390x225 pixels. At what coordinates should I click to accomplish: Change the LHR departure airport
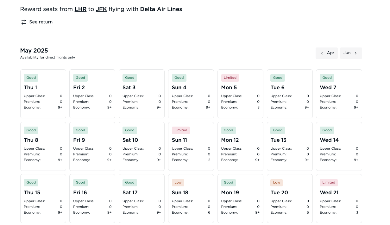[80, 9]
